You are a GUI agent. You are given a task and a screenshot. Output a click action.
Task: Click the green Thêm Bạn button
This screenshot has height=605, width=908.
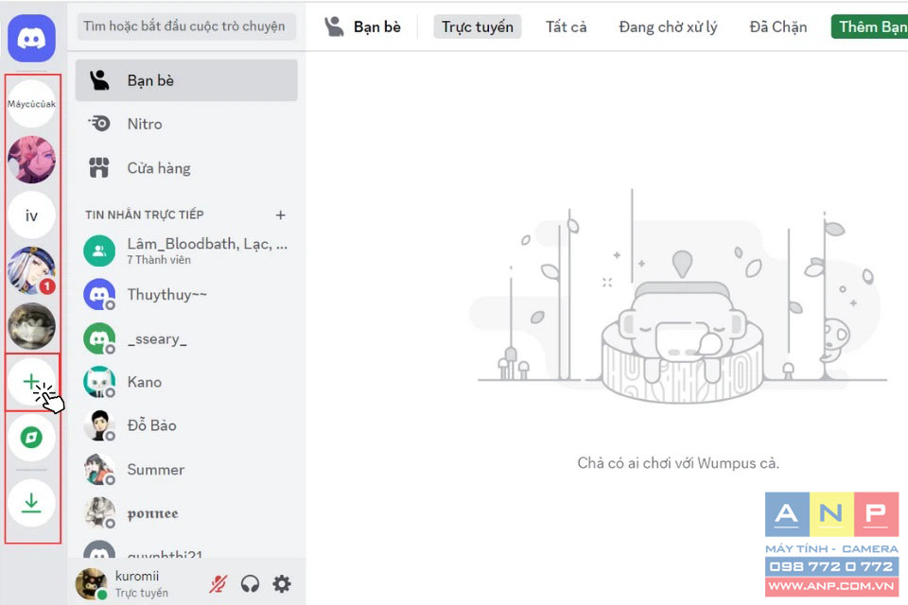click(869, 26)
